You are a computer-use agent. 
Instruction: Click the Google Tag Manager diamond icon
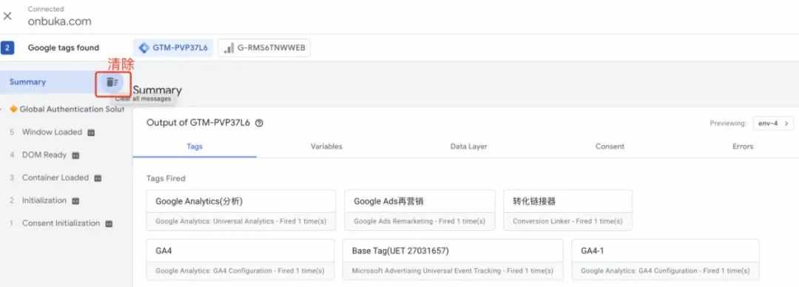coord(144,48)
